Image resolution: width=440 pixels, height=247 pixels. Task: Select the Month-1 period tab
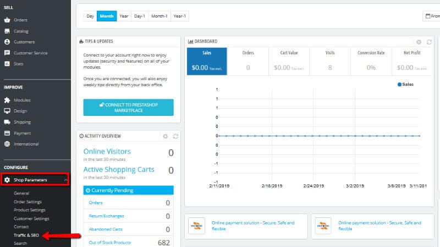pyautogui.click(x=159, y=16)
